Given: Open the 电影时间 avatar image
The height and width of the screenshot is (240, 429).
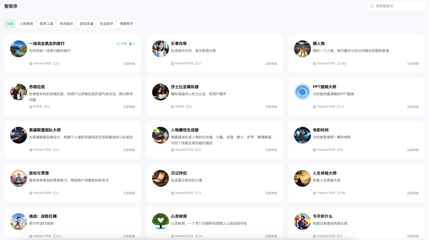Looking at the screenshot, I should coord(302,135).
